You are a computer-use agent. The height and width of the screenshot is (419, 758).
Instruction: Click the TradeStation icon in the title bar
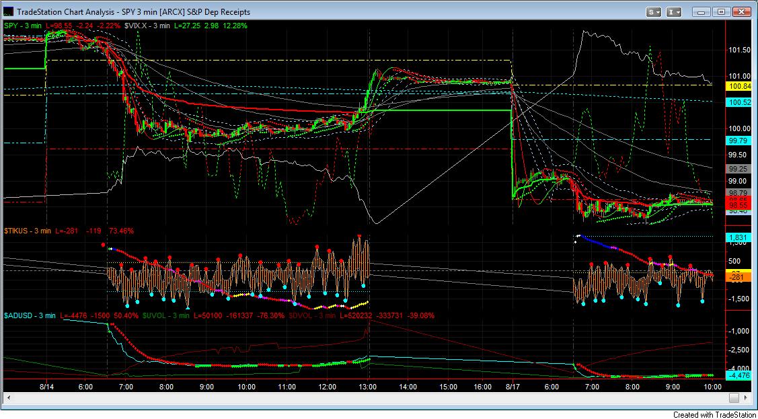pyautogui.click(x=9, y=12)
